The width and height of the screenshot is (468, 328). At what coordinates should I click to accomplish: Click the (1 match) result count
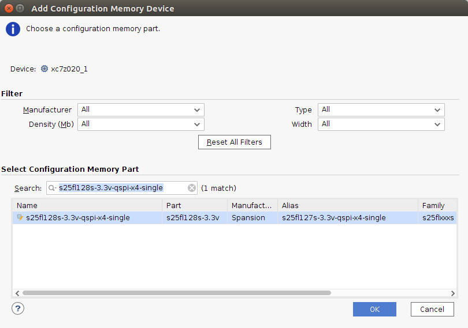click(x=218, y=188)
